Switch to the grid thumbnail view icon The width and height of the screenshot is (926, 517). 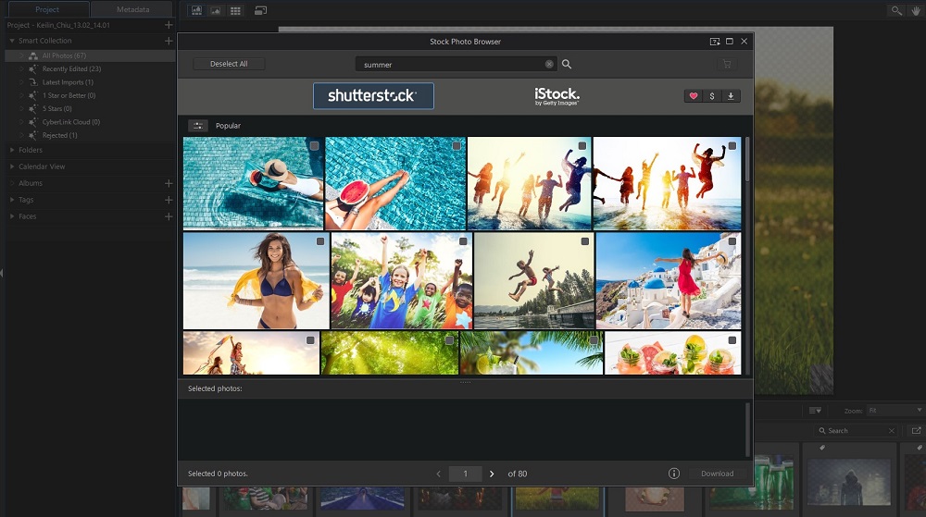point(235,10)
